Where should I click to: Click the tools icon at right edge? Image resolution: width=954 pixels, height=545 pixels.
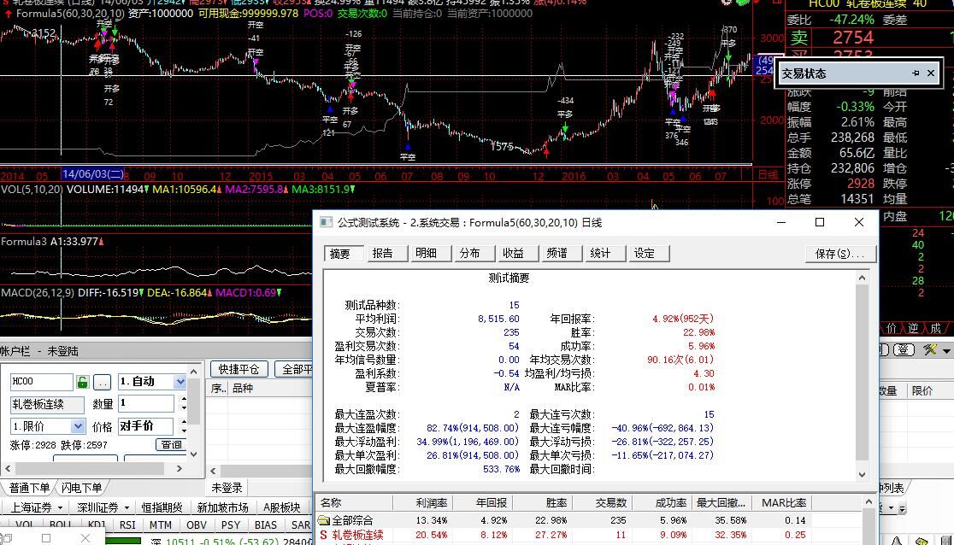click(931, 350)
